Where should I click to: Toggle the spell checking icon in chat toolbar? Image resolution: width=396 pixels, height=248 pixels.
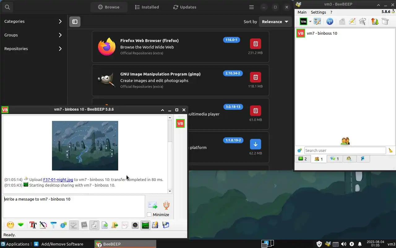pyautogui.click(x=74, y=225)
